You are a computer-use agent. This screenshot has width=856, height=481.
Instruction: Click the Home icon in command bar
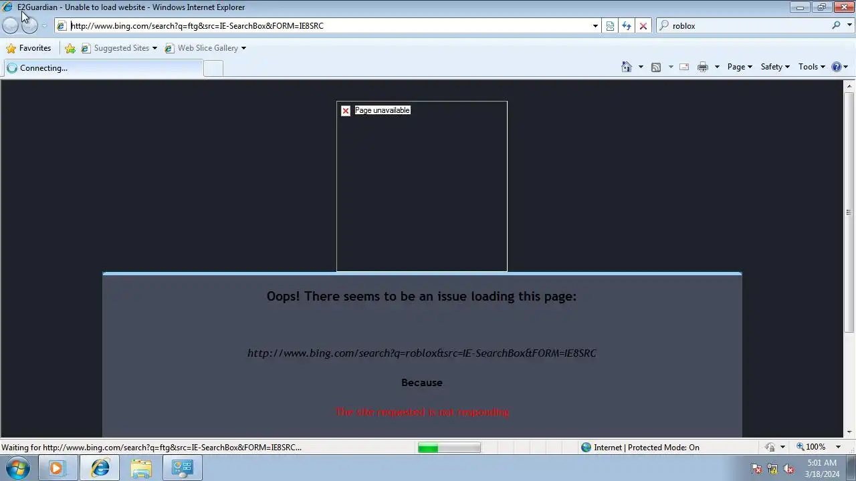pyautogui.click(x=627, y=67)
